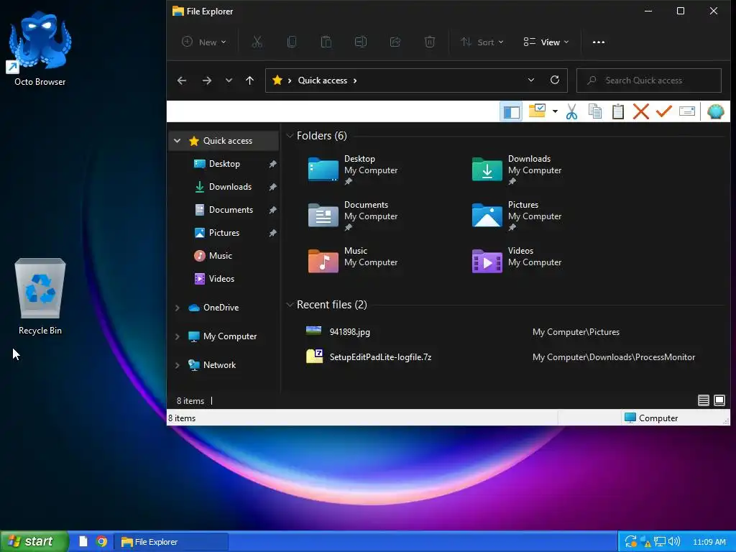Expand the My Computer tree node
Viewport: 736px width, 552px height.
(177, 336)
